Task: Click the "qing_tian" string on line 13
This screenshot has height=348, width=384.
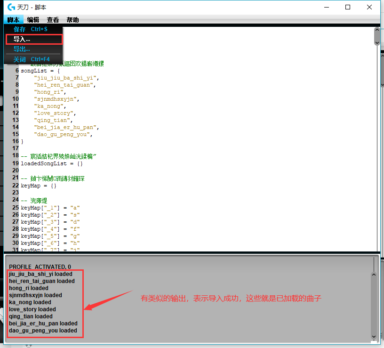Action: click(x=52, y=121)
